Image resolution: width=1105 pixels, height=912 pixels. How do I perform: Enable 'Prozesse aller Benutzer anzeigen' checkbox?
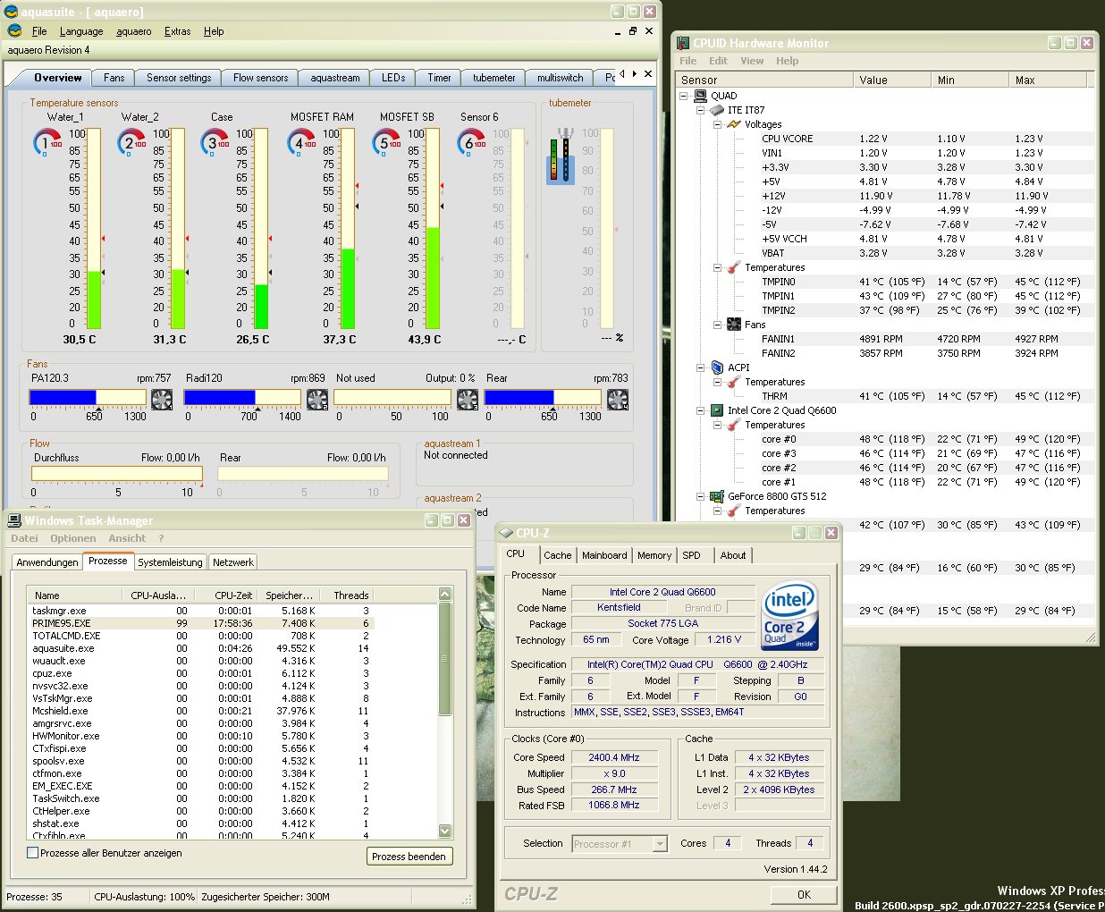coord(33,853)
